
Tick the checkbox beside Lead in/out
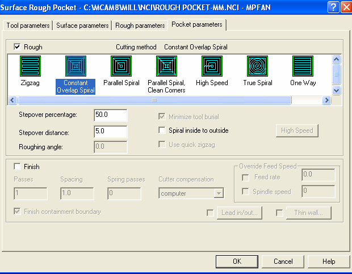click(210, 213)
